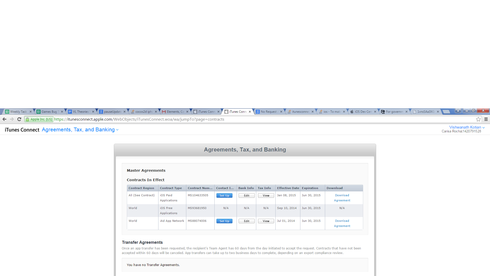490x276 pixels.
Task: Open Vishwanath Kotian account menu
Action: pyautogui.click(x=467, y=127)
